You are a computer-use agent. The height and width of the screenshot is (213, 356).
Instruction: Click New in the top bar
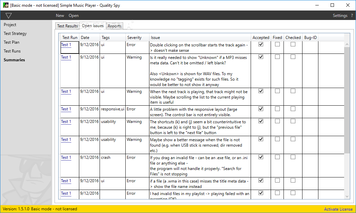point(60,16)
